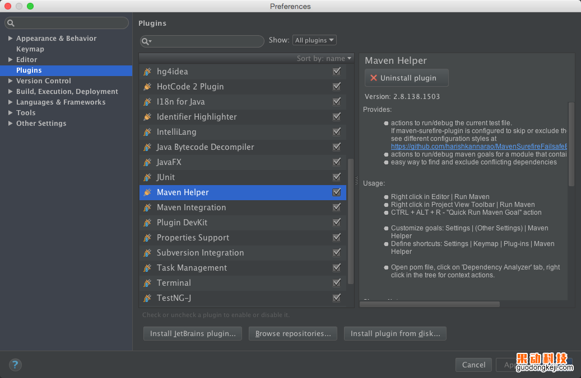Toggle the Subversion Integration checkbox
The image size is (581, 378).
coord(336,253)
